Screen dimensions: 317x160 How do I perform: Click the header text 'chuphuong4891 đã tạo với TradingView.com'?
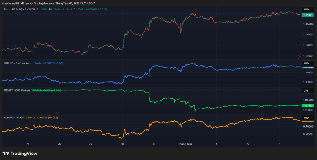(28, 3)
